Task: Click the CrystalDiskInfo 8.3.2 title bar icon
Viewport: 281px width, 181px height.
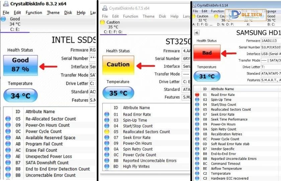Action: coord(5,4)
